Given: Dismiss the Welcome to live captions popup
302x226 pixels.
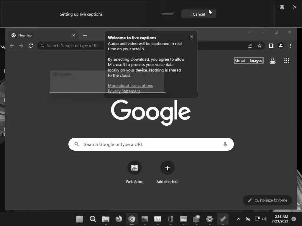Looking at the screenshot, I should coord(191,37).
